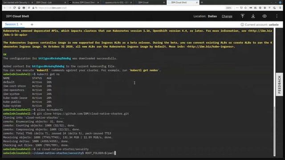The height and width of the screenshot is (160, 285).
Task: Reload the page in the browser
Action: tap(14, 8)
